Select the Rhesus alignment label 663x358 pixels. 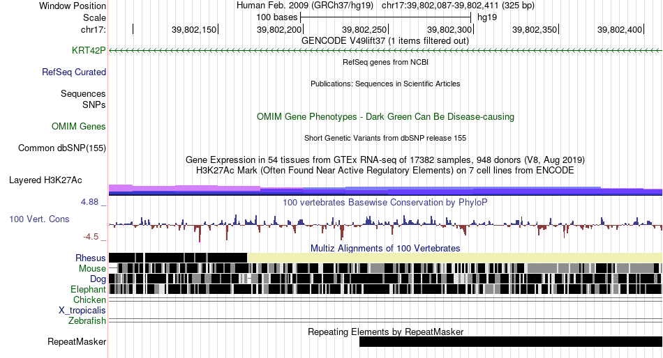91,258
